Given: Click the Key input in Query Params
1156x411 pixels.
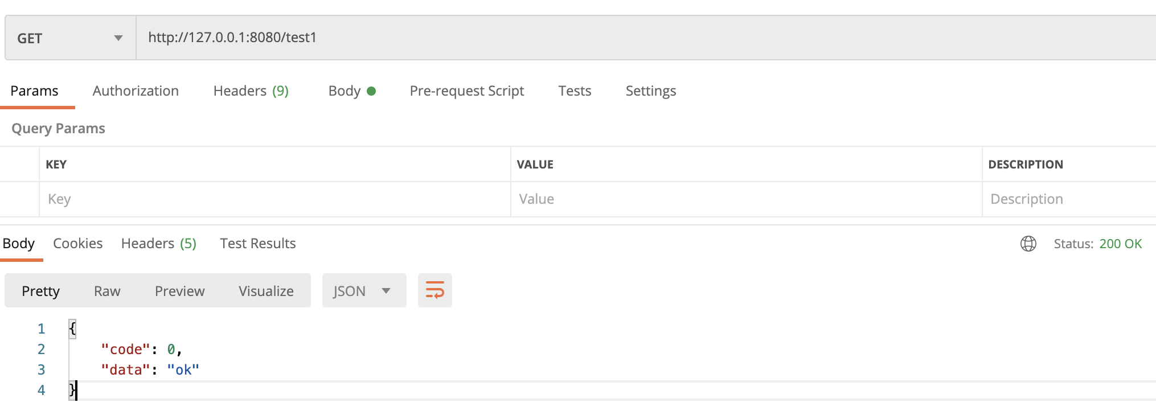Looking at the screenshot, I should pyautogui.click(x=275, y=199).
